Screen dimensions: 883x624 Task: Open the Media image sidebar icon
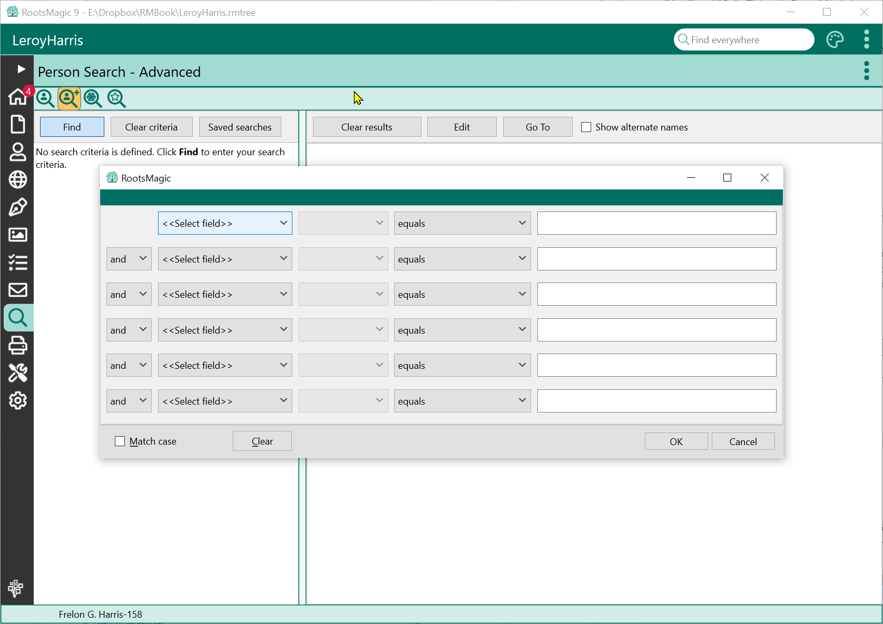click(17, 235)
